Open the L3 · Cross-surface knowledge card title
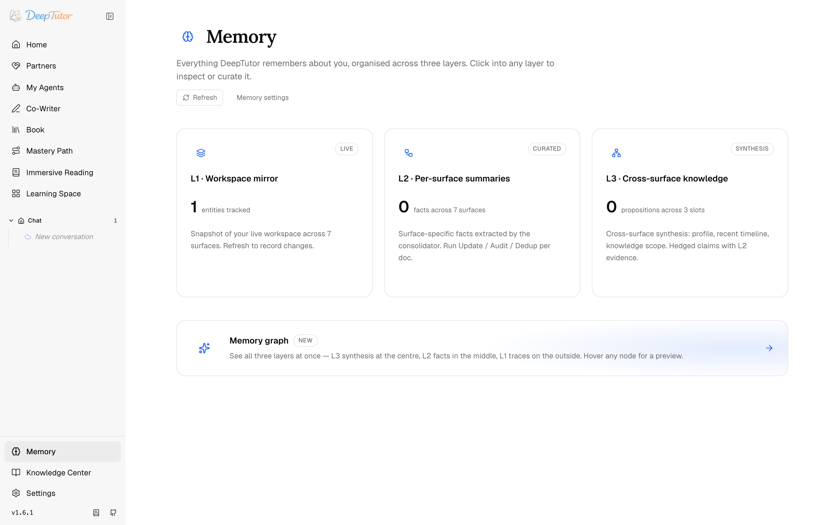Image resolution: width=839 pixels, height=525 pixels. coord(667,179)
